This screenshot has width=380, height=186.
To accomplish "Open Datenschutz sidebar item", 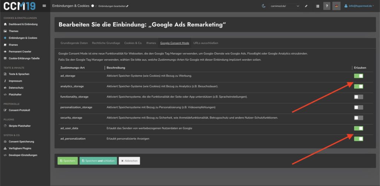I will [x=16, y=87].
